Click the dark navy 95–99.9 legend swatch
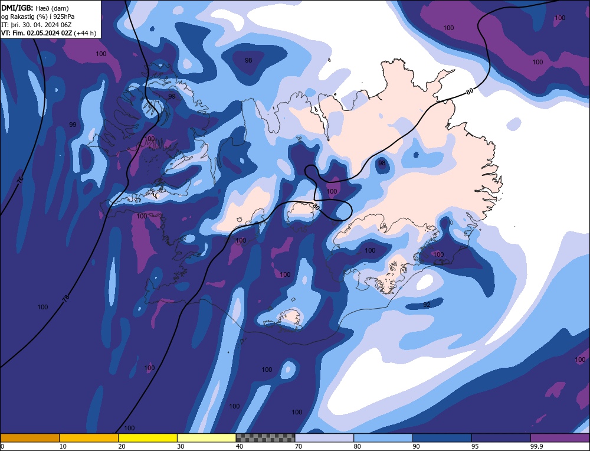Screen dimensions: 590x451 coord(501,438)
